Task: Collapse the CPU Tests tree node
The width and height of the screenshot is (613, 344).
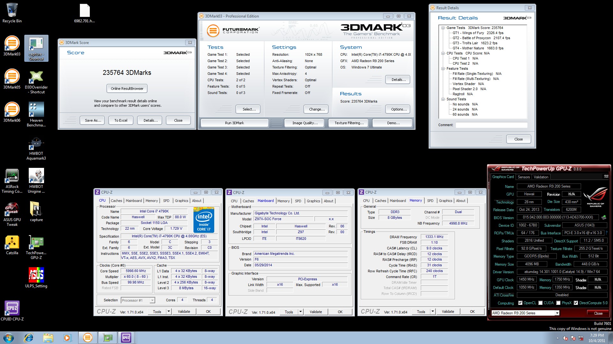Action: click(443, 54)
